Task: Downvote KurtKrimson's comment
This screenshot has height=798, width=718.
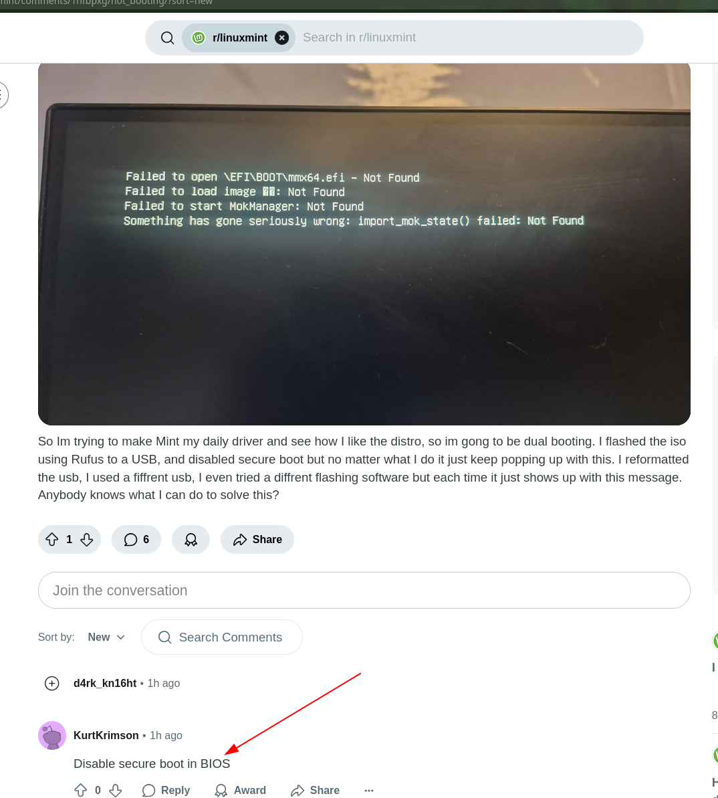Action: pos(116,791)
